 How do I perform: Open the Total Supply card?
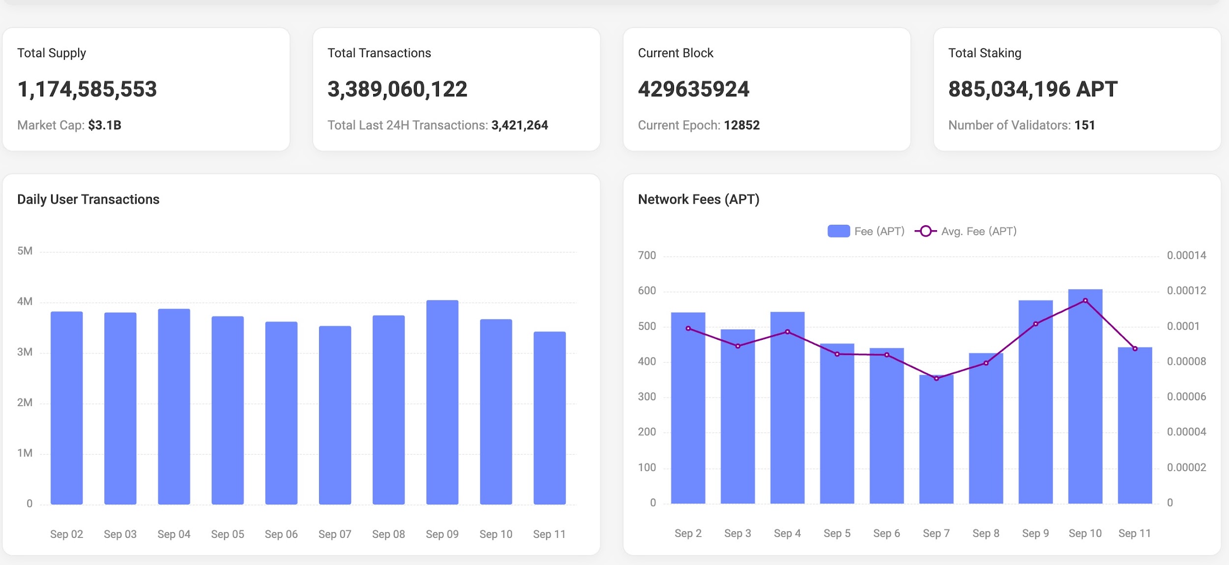(146, 89)
